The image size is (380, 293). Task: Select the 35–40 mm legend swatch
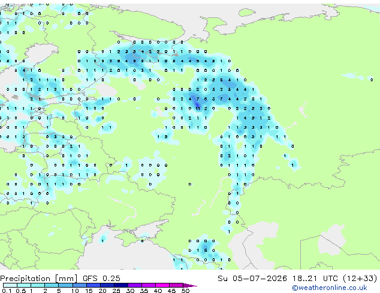pyautogui.click(x=149, y=285)
